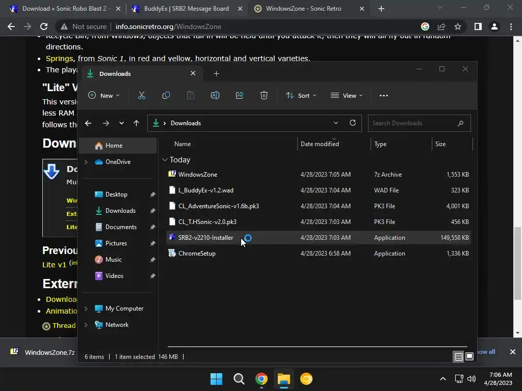Viewport: 522px width, 391px height.
Task: Open a new Chrome tab
Action: 381,9
